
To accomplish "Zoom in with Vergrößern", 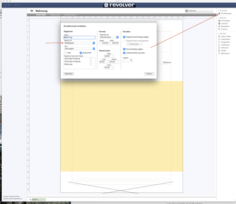I will [x=219, y=42].
